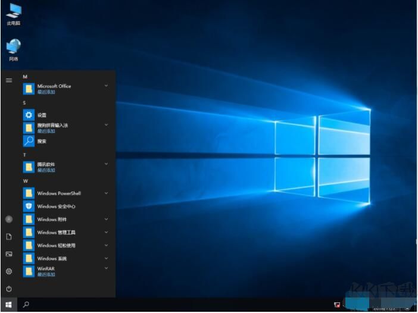Click the taskbar search magnifier icon
Screen dimensions: 418x313
[26, 305]
